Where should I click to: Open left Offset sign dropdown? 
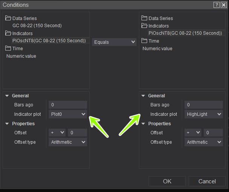pyautogui.click(x=57, y=132)
